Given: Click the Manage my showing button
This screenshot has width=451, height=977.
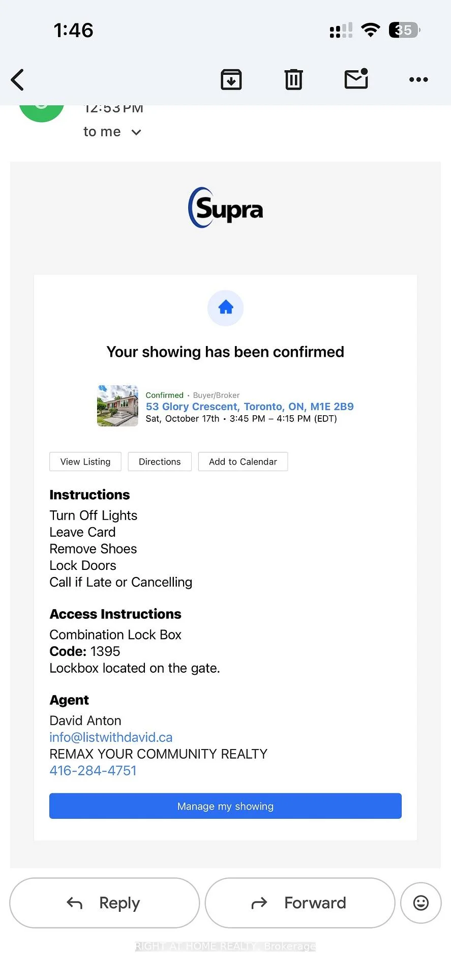Looking at the screenshot, I should (x=225, y=806).
